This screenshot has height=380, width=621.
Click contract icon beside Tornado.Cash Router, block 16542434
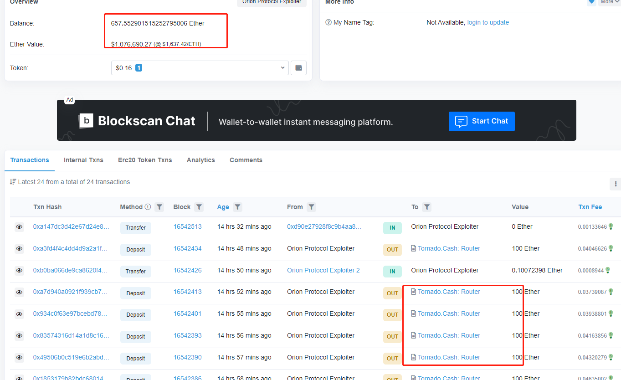(414, 248)
